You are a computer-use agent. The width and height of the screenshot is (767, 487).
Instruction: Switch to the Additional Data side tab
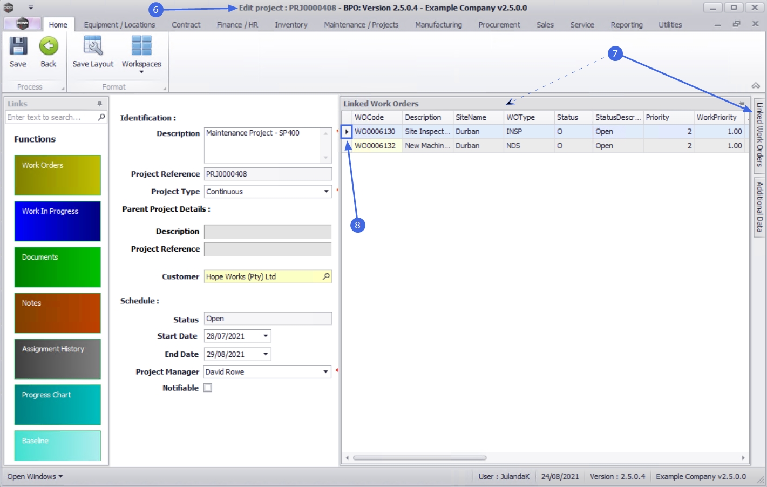(x=759, y=207)
